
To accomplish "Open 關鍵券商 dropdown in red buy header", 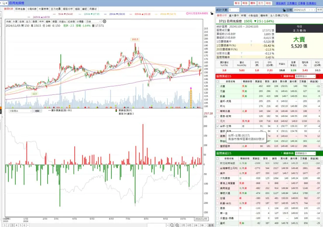I will [305, 76].
